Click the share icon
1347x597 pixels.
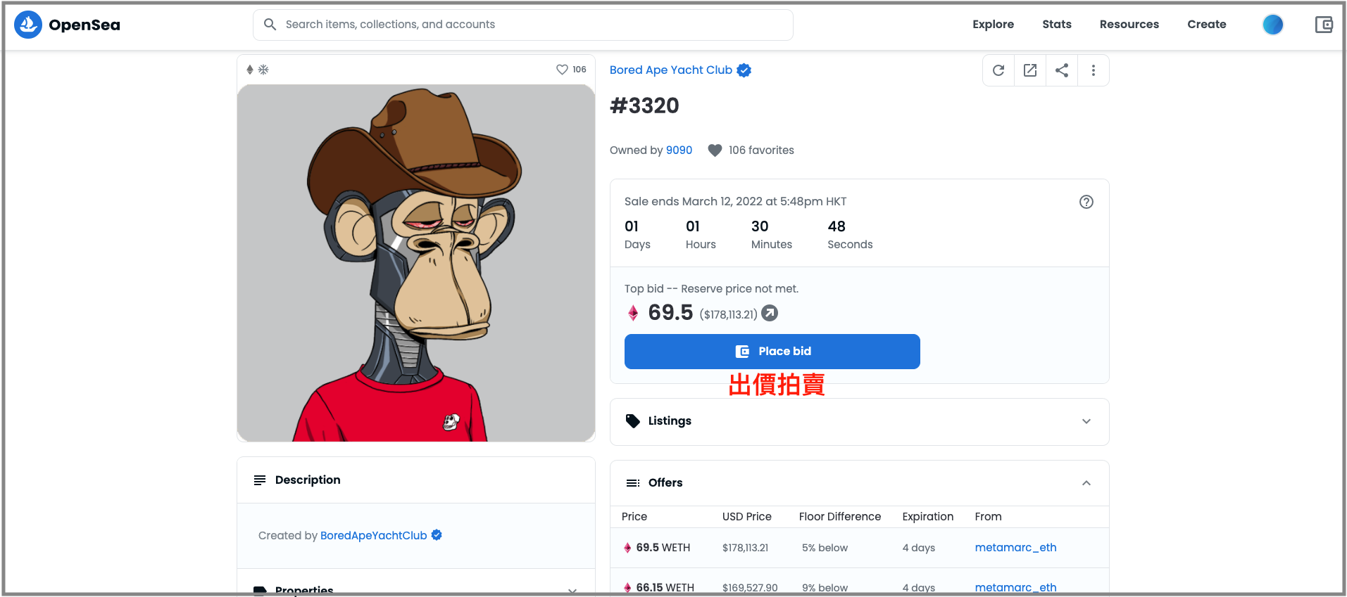(1062, 70)
